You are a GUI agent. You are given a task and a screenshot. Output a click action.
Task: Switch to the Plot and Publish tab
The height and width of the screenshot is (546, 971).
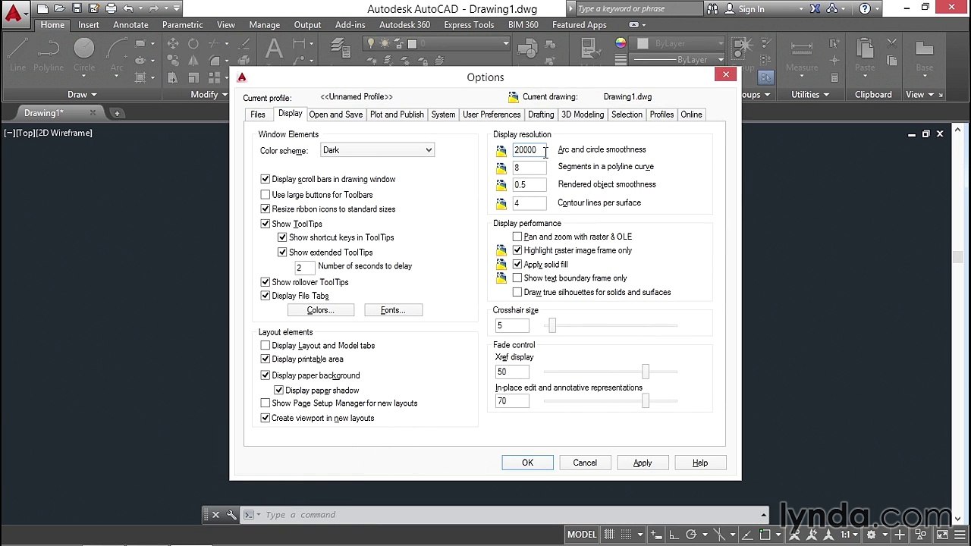tap(397, 115)
